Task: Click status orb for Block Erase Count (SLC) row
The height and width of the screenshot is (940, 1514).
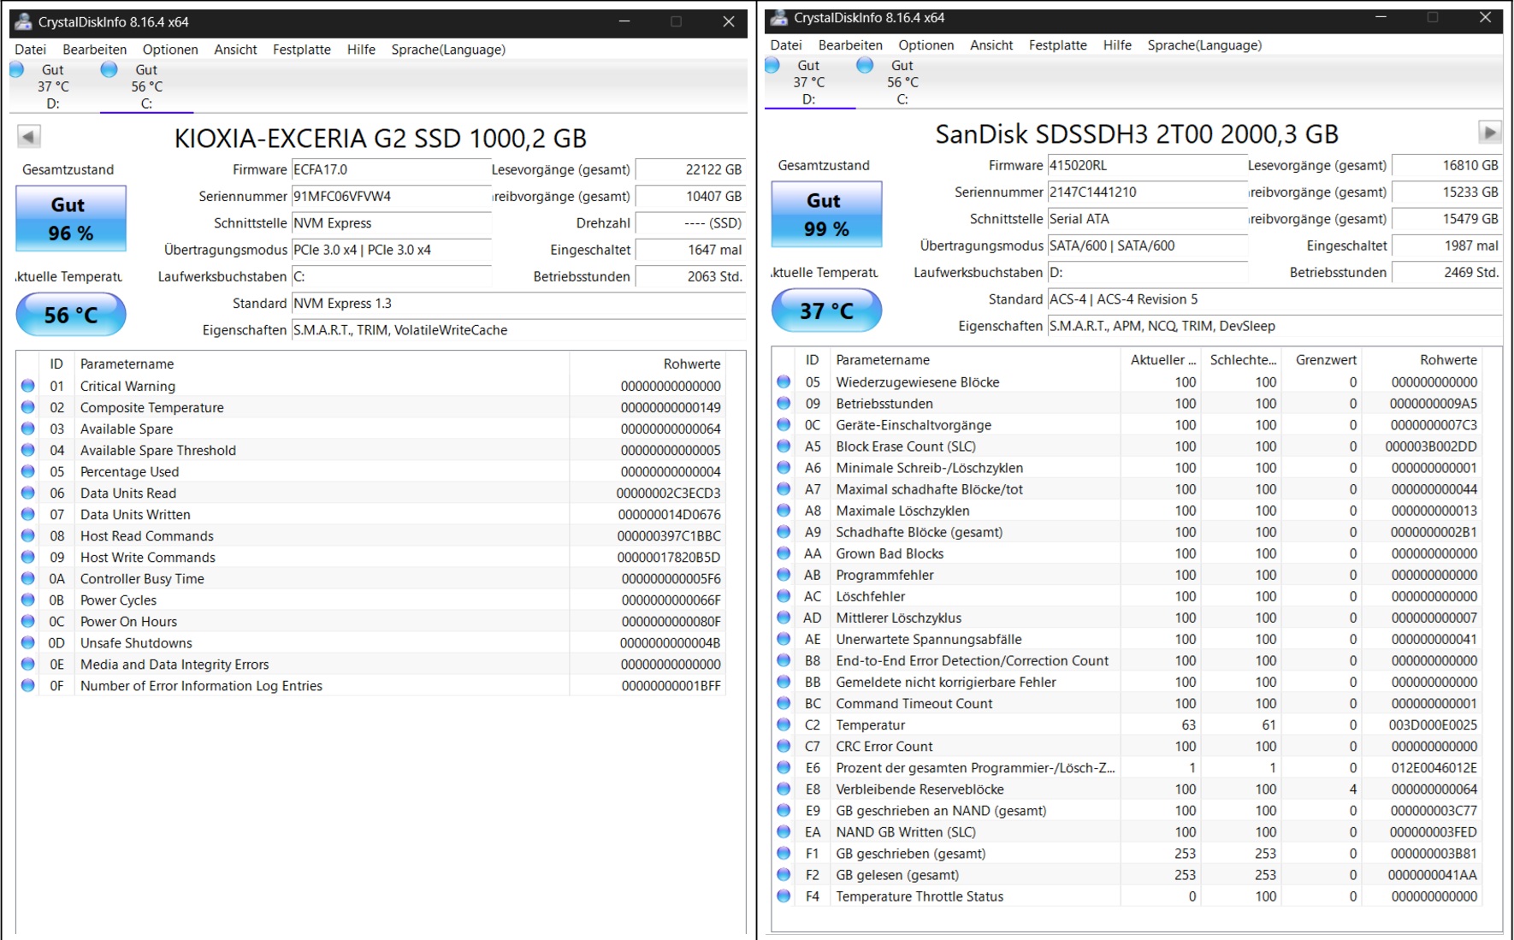Action: pyautogui.click(x=784, y=446)
